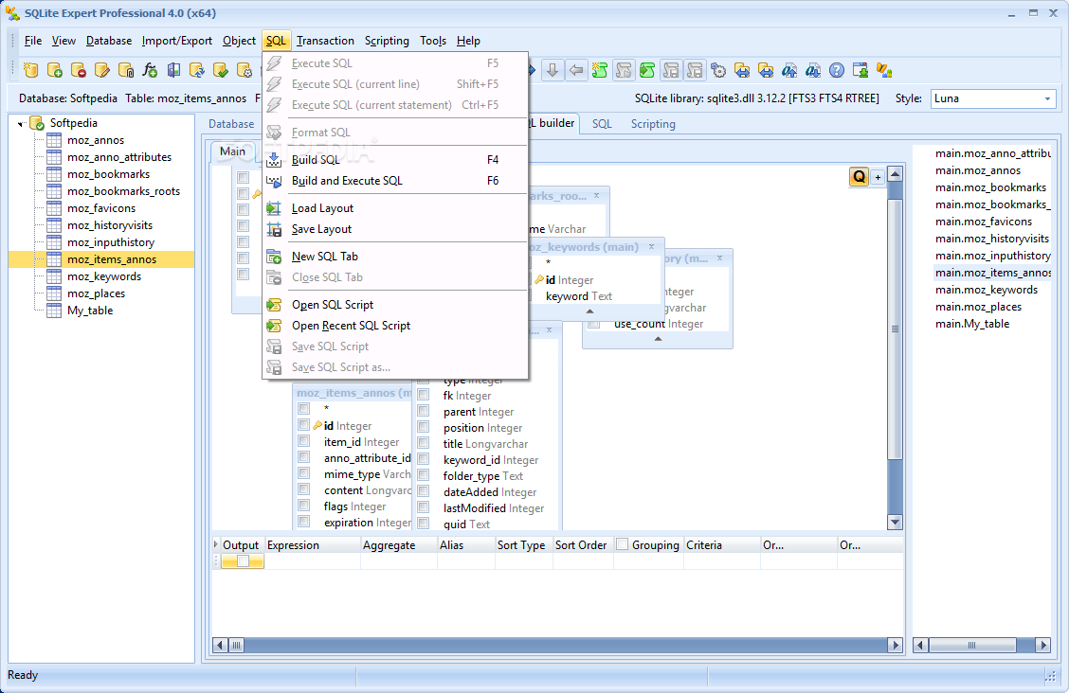Click the orange Q button in builder

859,177
